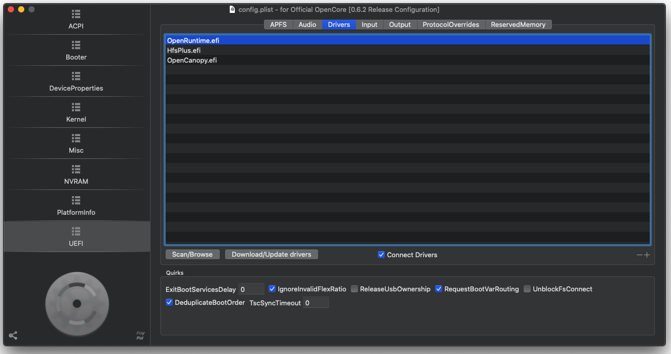Uncheck IgnoreInvalidFlexRatio quirk
Image resolution: width=671 pixels, height=354 pixels.
pos(272,289)
